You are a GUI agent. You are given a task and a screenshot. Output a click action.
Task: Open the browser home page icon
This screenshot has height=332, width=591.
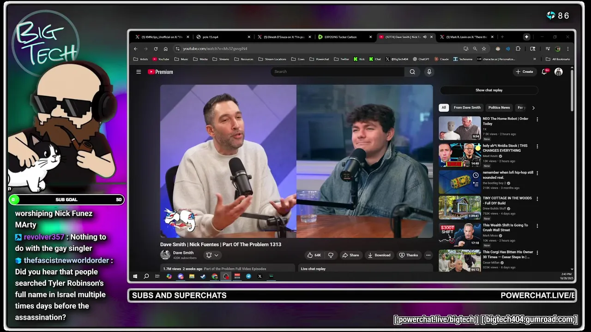(x=166, y=48)
